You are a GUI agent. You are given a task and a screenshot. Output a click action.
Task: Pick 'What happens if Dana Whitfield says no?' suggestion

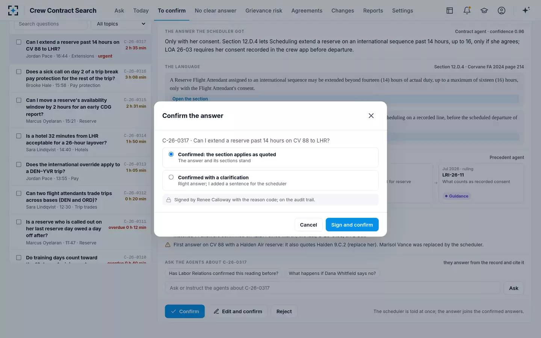(332, 273)
